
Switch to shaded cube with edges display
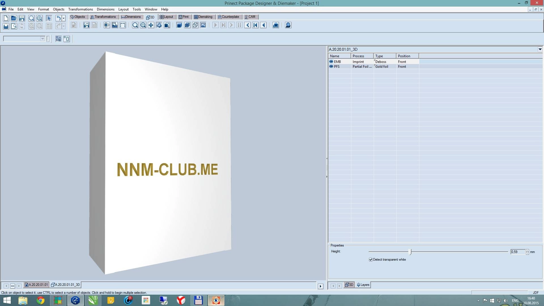click(187, 25)
